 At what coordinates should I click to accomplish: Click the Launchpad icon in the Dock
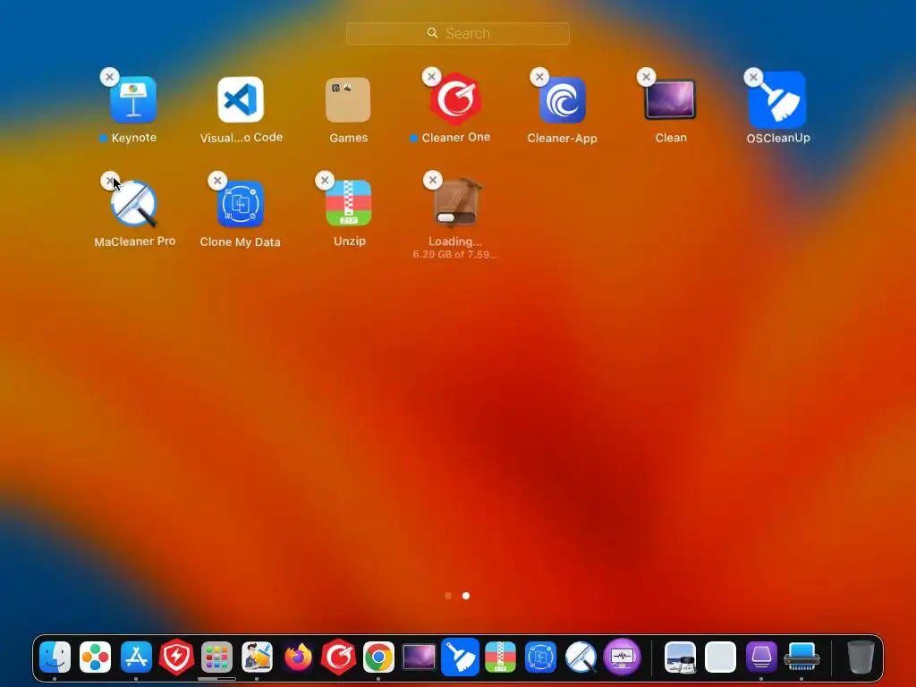pos(216,657)
